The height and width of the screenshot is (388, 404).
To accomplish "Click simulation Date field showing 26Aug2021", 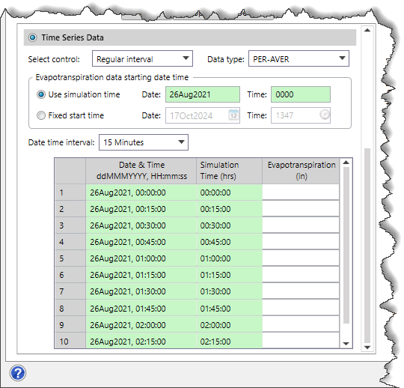I will (203, 94).
